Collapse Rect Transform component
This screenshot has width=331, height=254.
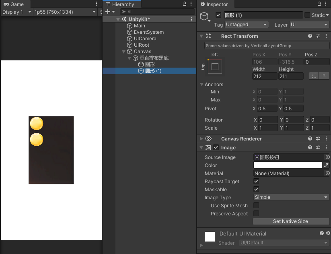coord(201,36)
